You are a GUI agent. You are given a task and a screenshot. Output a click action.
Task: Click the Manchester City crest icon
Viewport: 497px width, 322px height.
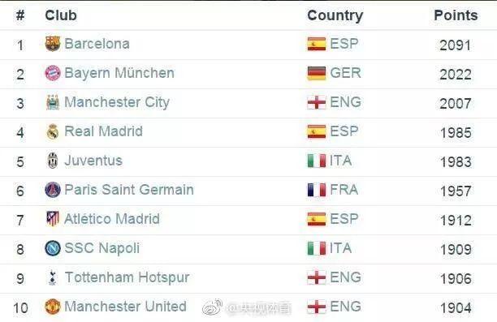53,102
